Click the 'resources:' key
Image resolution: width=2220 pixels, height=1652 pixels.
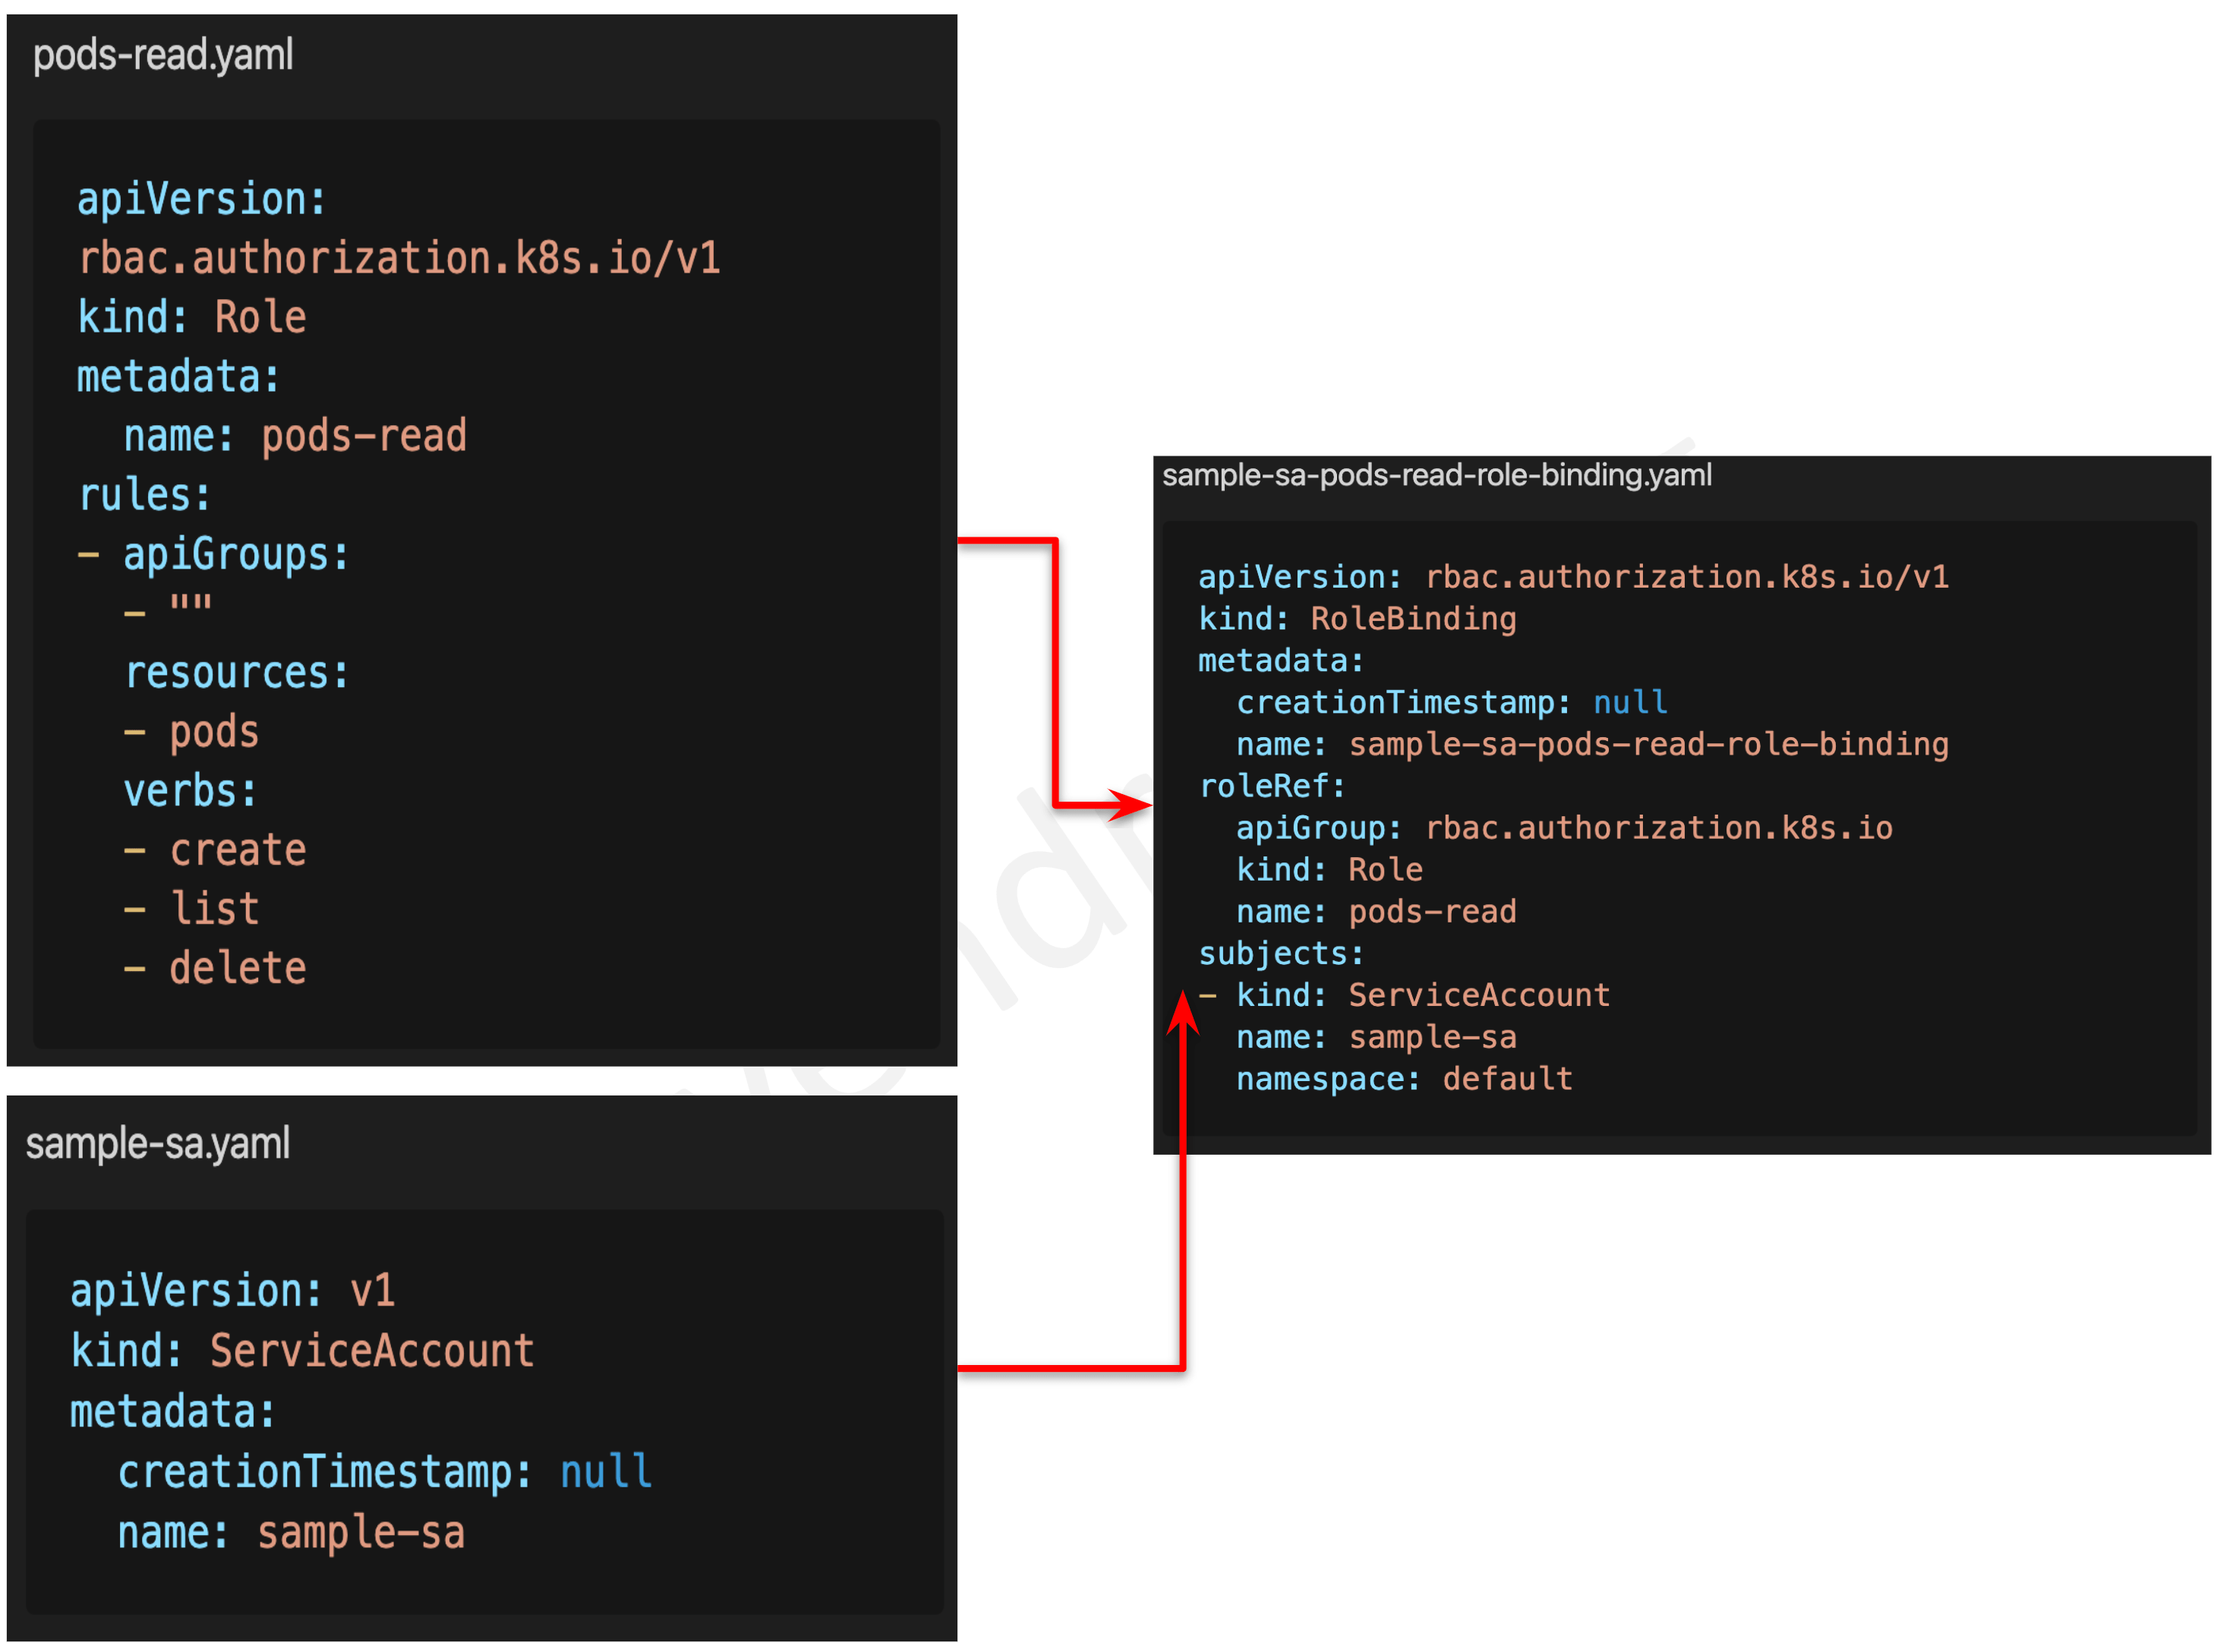(237, 673)
